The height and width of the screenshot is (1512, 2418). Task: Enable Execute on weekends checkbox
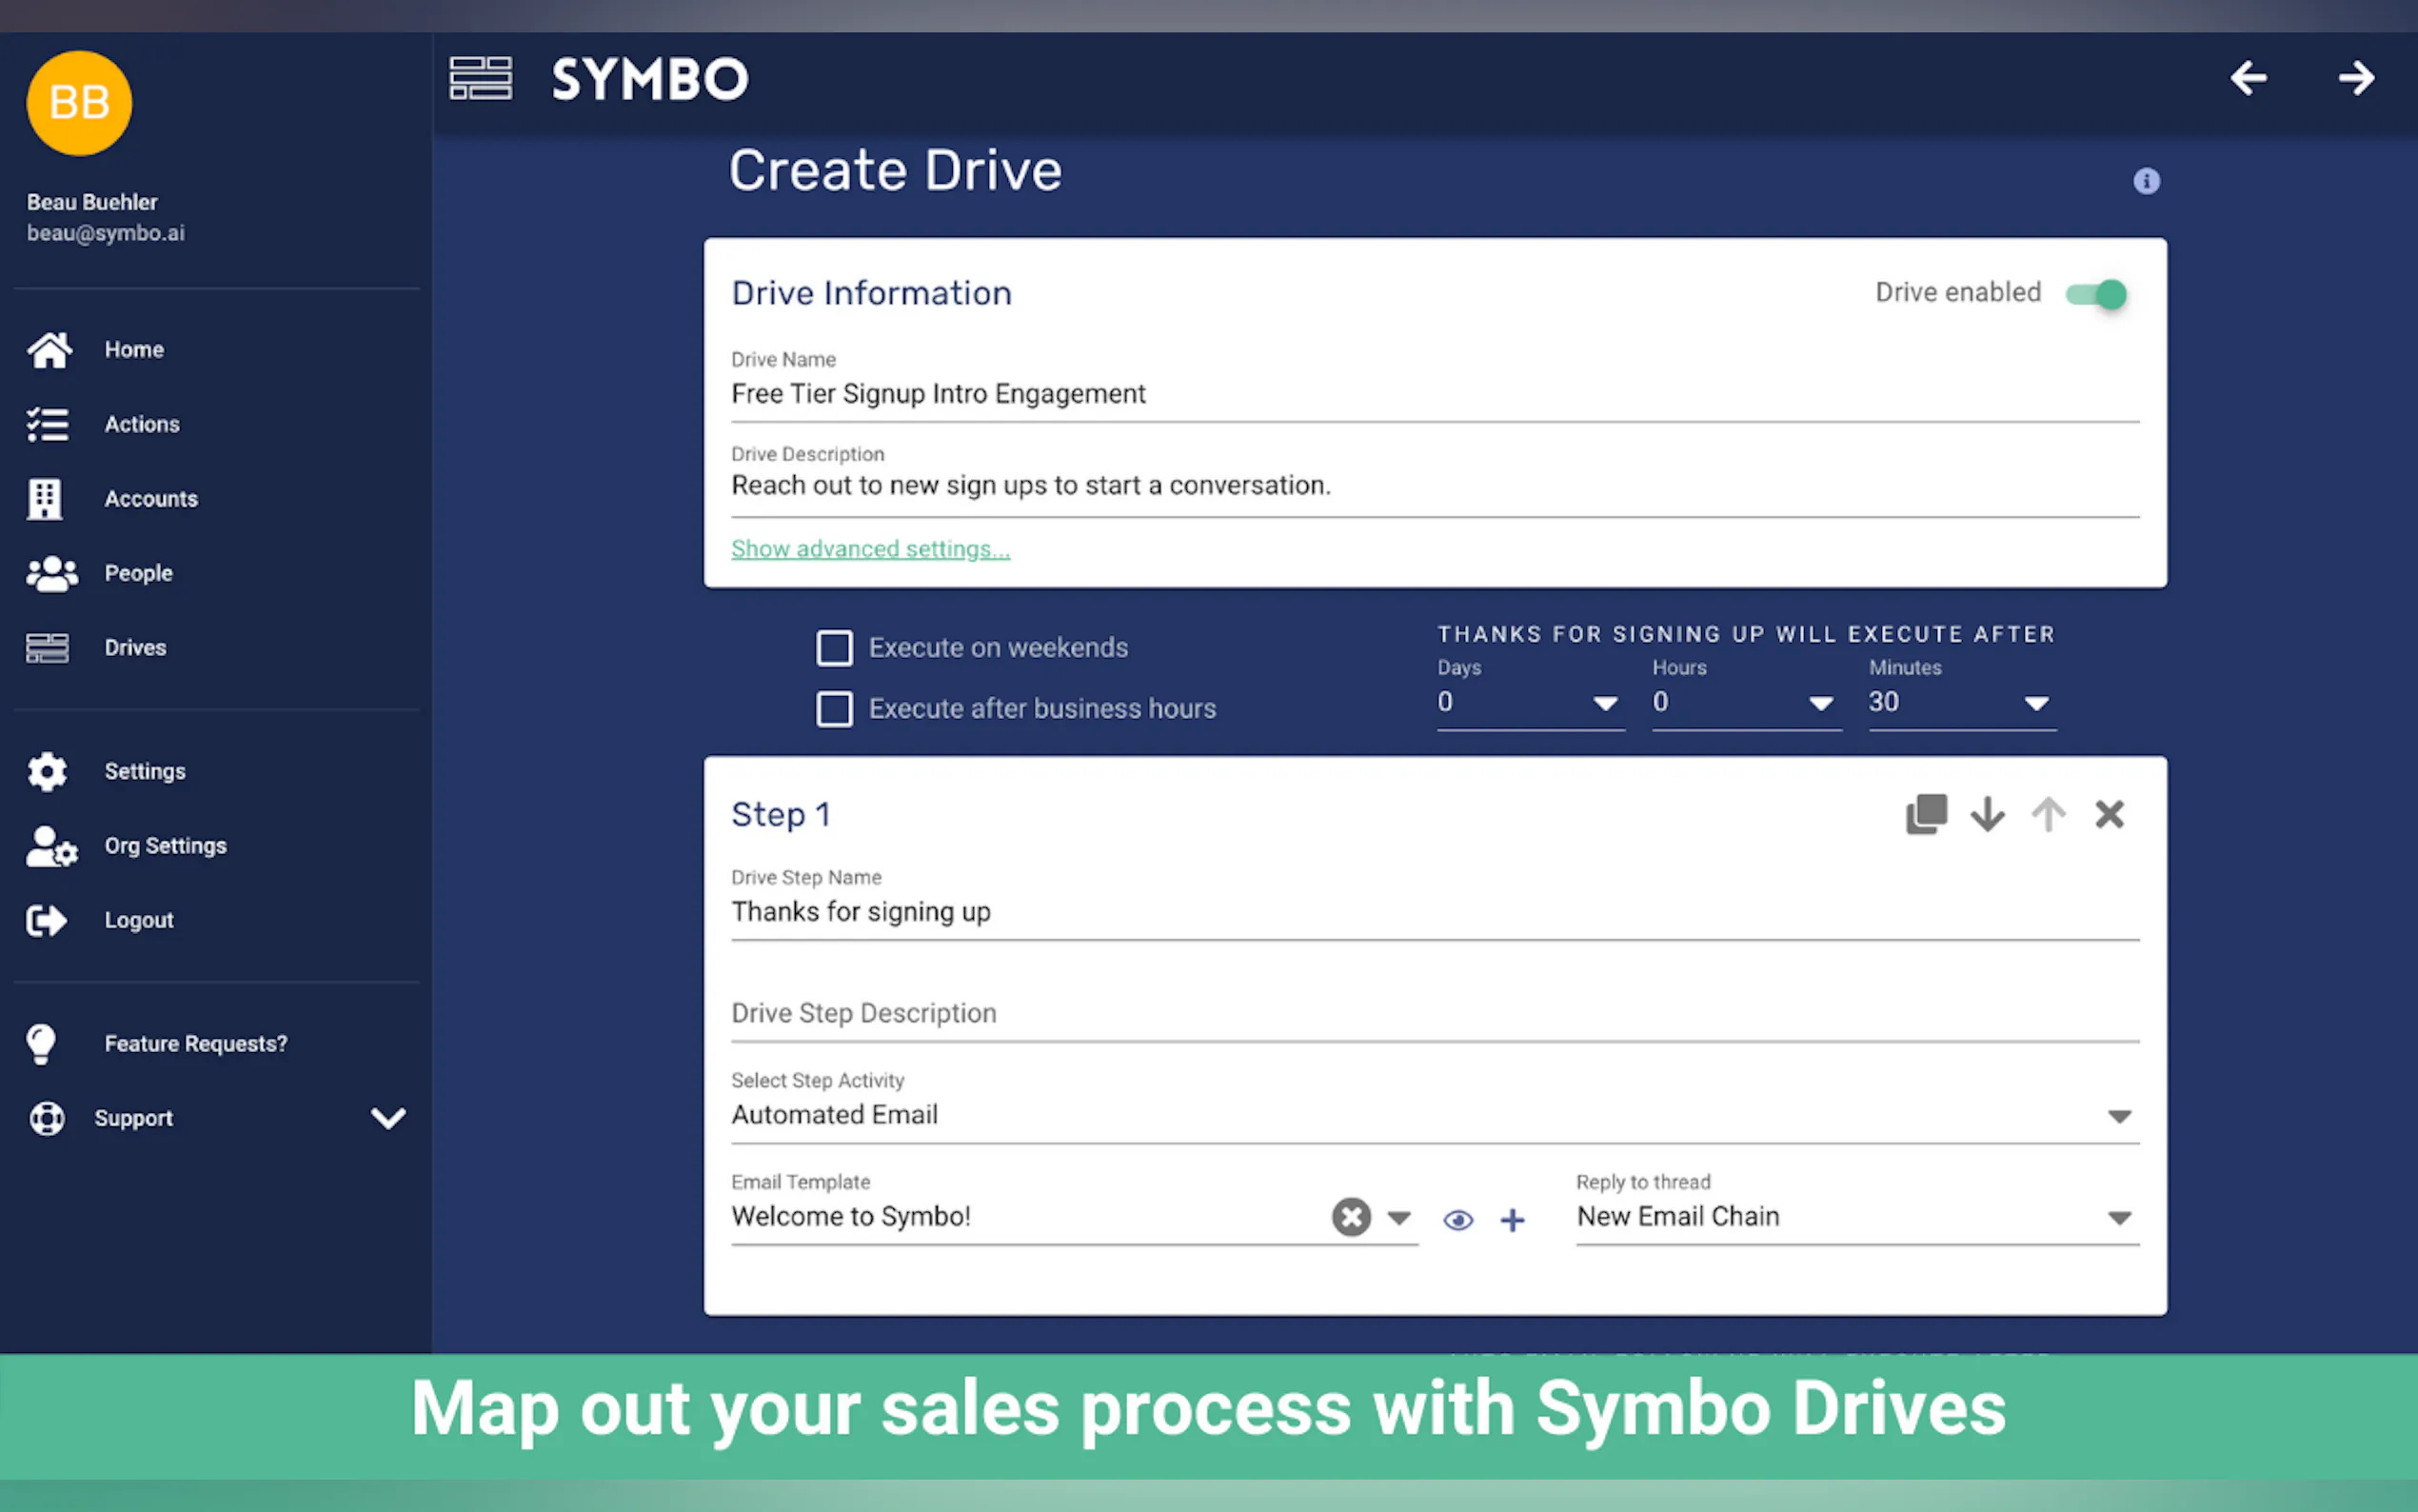[x=834, y=648]
